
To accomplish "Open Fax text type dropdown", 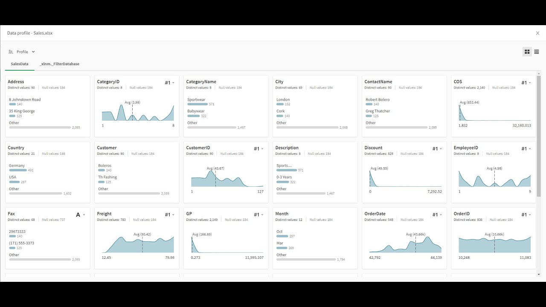I will click(81, 215).
